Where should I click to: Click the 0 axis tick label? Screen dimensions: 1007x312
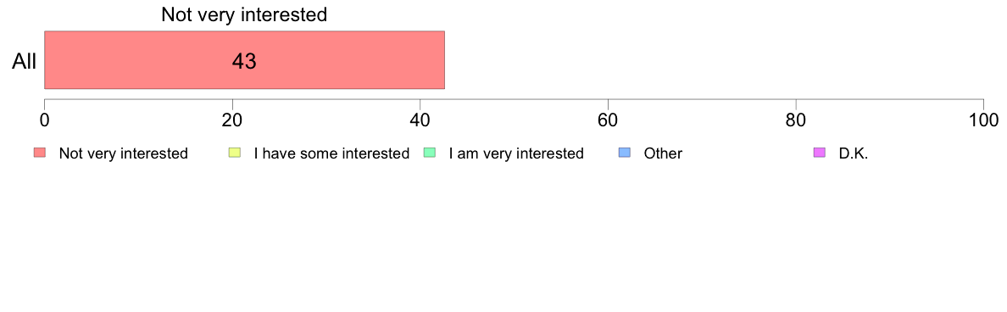click(44, 120)
